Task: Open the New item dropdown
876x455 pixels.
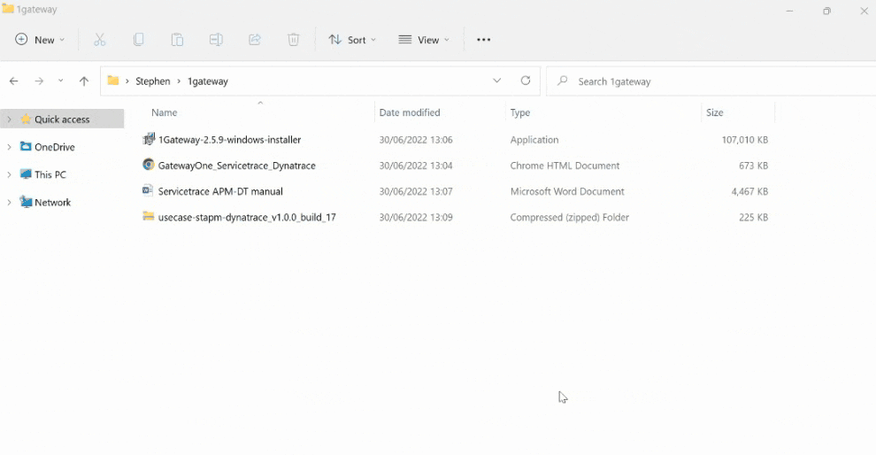Action: tap(40, 40)
